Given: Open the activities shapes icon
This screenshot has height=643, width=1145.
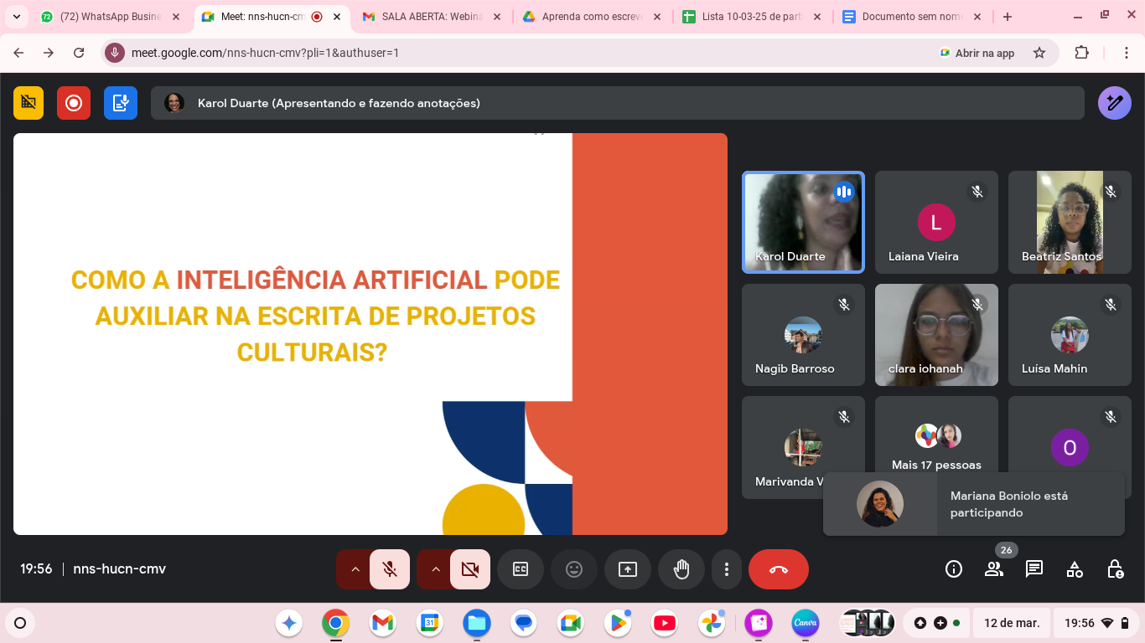Looking at the screenshot, I should click(1075, 569).
